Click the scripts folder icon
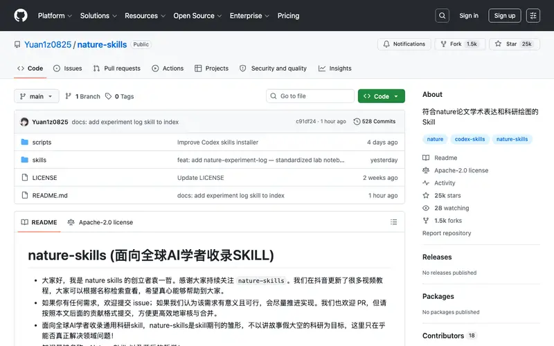Screen dimensions: 554x346 pos(25,142)
